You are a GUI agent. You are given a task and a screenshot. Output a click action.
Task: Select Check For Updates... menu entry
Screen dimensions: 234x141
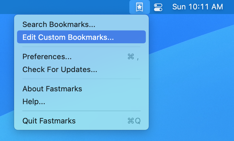point(81,69)
